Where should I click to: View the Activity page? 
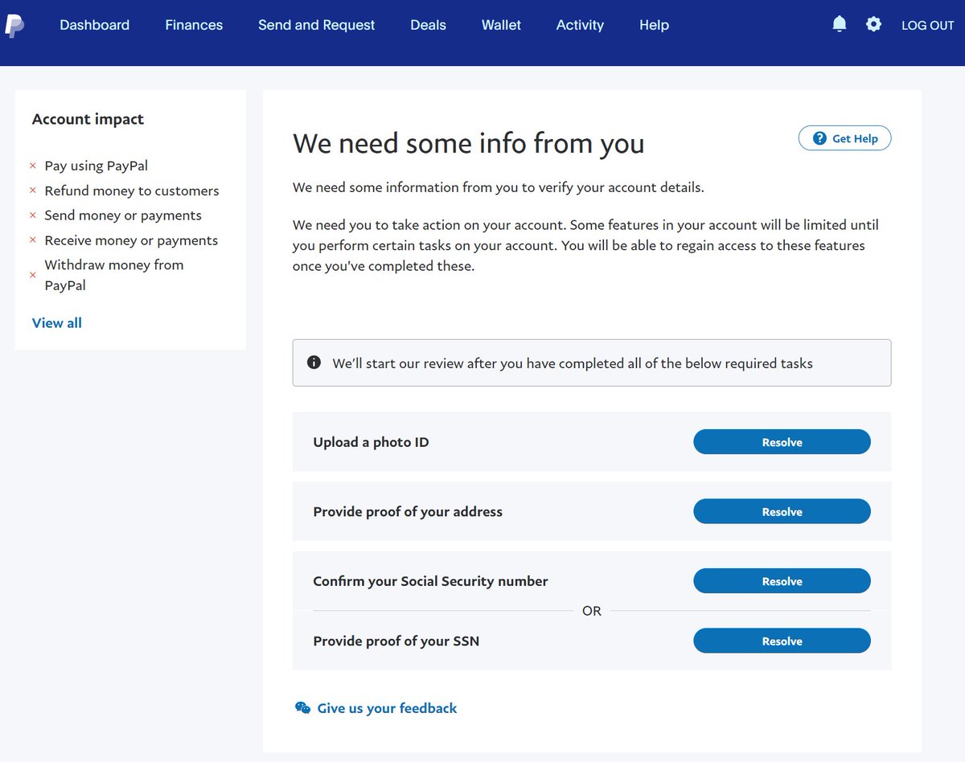(x=580, y=25)
